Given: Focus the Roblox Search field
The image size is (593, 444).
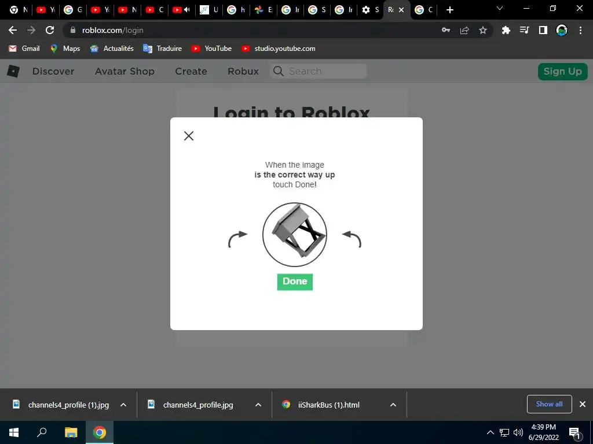Looking at the screenshot, I should [319, 71].
